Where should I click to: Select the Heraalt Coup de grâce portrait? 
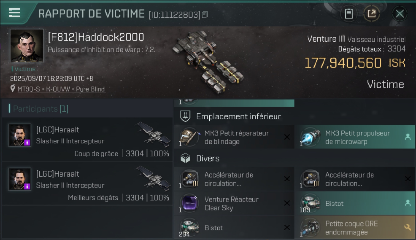click(20, 135)
